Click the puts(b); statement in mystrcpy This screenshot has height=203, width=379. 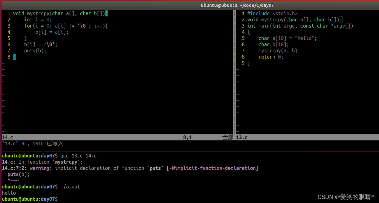click(35, 51)
